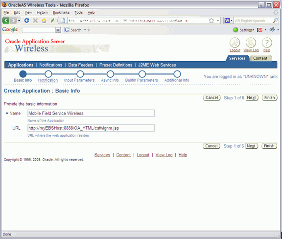
Task: Click the bottom Cancel button
Action: 211,146
